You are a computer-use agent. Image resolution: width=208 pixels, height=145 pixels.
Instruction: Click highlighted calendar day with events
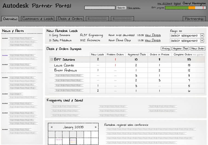click(x=73, y=141)
